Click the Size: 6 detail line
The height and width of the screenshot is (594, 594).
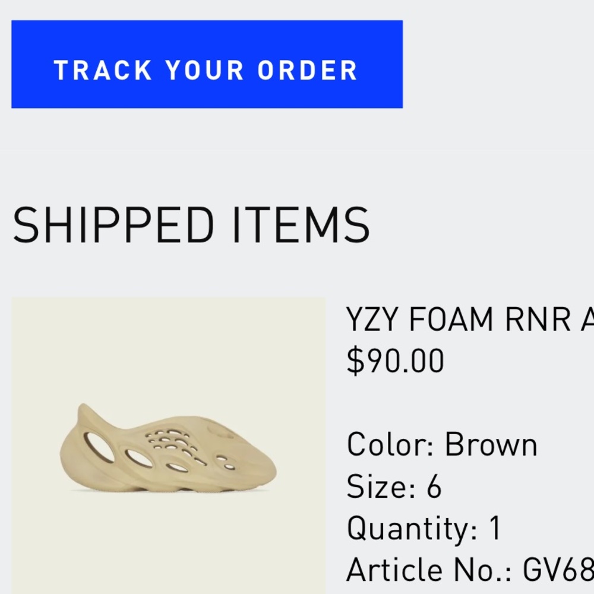click(x=393, y=487)
